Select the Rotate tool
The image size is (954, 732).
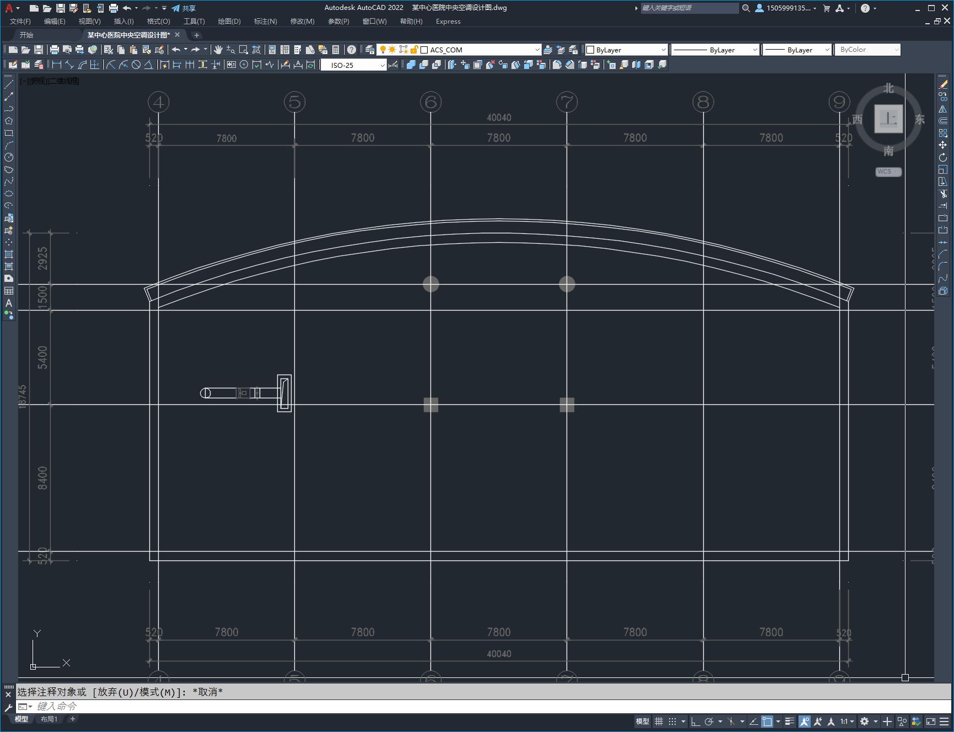click(x=943, y=157)
